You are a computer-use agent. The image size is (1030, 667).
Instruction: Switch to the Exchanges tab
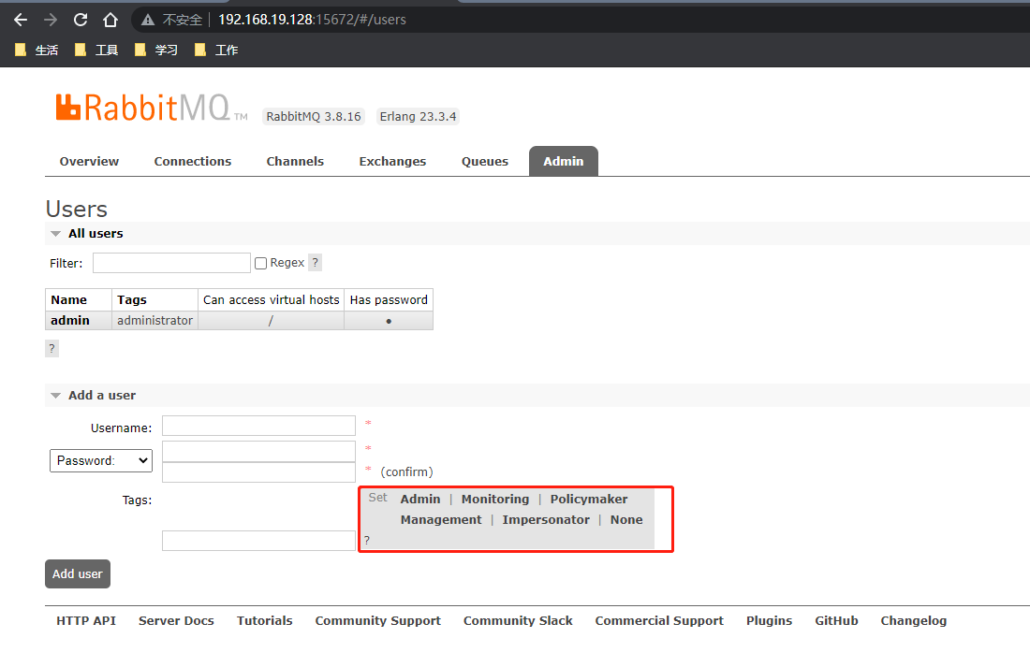pyautogui.click(x=393, y=162)
